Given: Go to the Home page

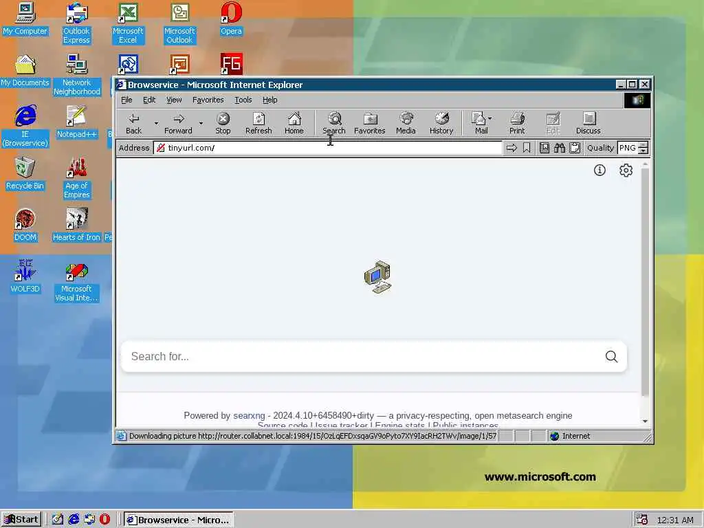Looking at the screenshot, I should [294, 123].
